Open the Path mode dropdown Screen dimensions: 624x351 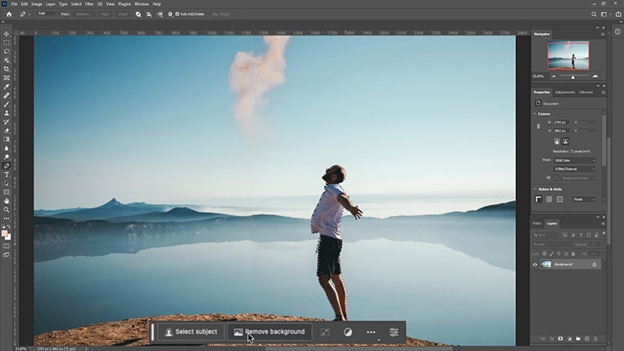click(x=47, y=14)
